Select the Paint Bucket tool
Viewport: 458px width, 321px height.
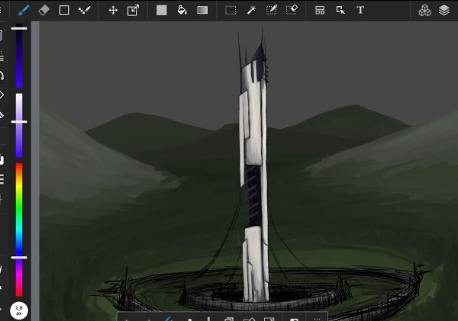click(x=182, y=10)
